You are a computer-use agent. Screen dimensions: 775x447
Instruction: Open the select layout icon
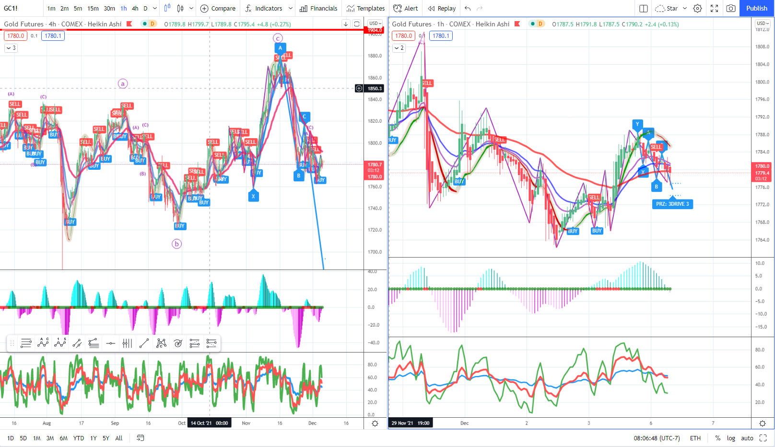tap(644, 8)
